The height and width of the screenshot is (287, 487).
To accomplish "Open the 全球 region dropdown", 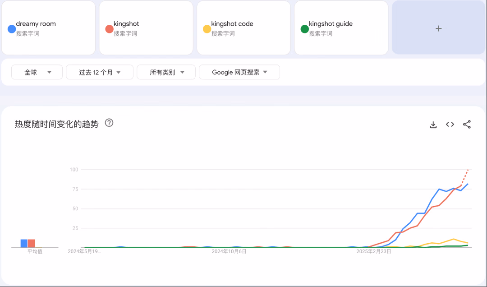I will click(37, 72).
